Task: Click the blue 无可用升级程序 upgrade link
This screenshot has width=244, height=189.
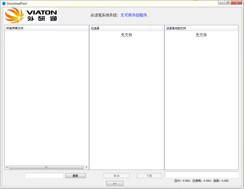Action: [x=134, y=15]
